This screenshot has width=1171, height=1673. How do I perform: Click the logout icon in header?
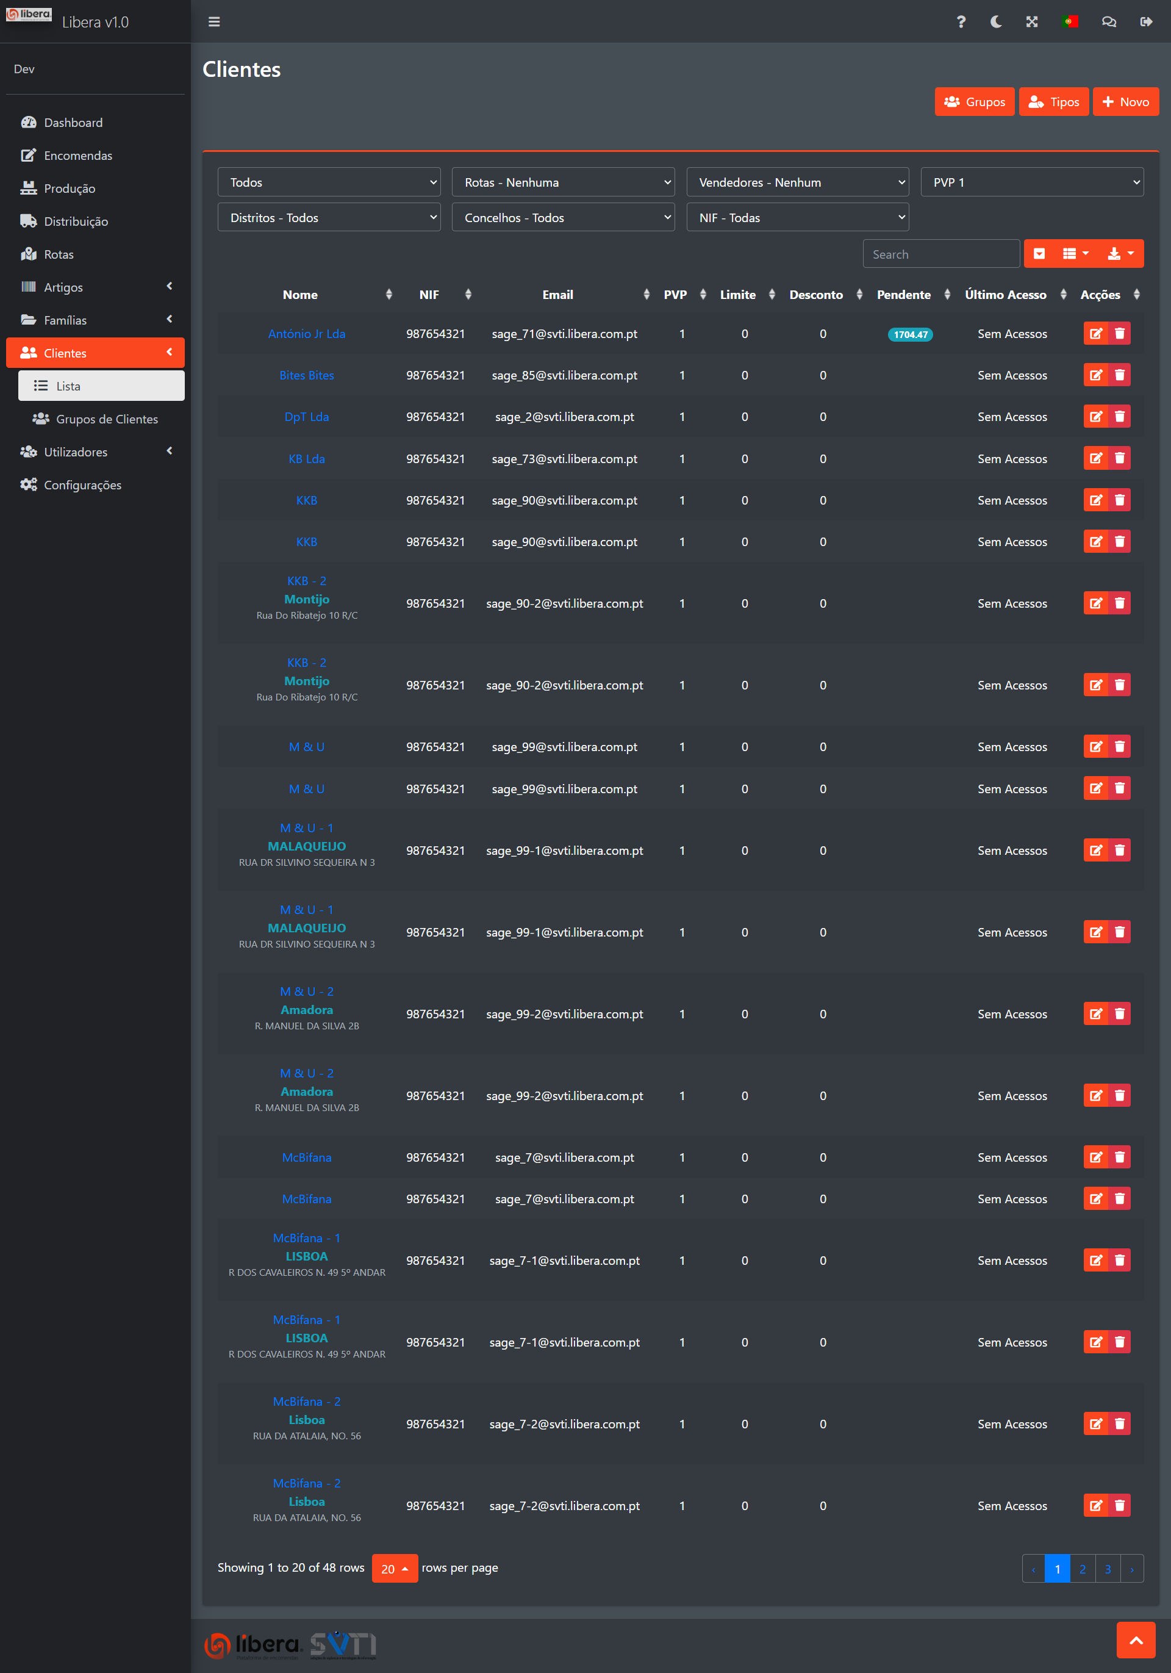(1145, 22)
